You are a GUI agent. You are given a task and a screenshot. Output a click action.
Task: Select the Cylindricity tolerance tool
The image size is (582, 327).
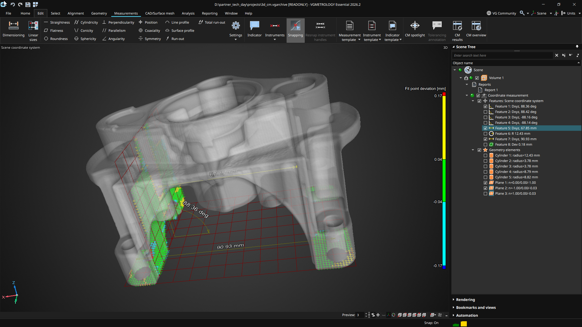pyautogui.click(x=86, y=22)
